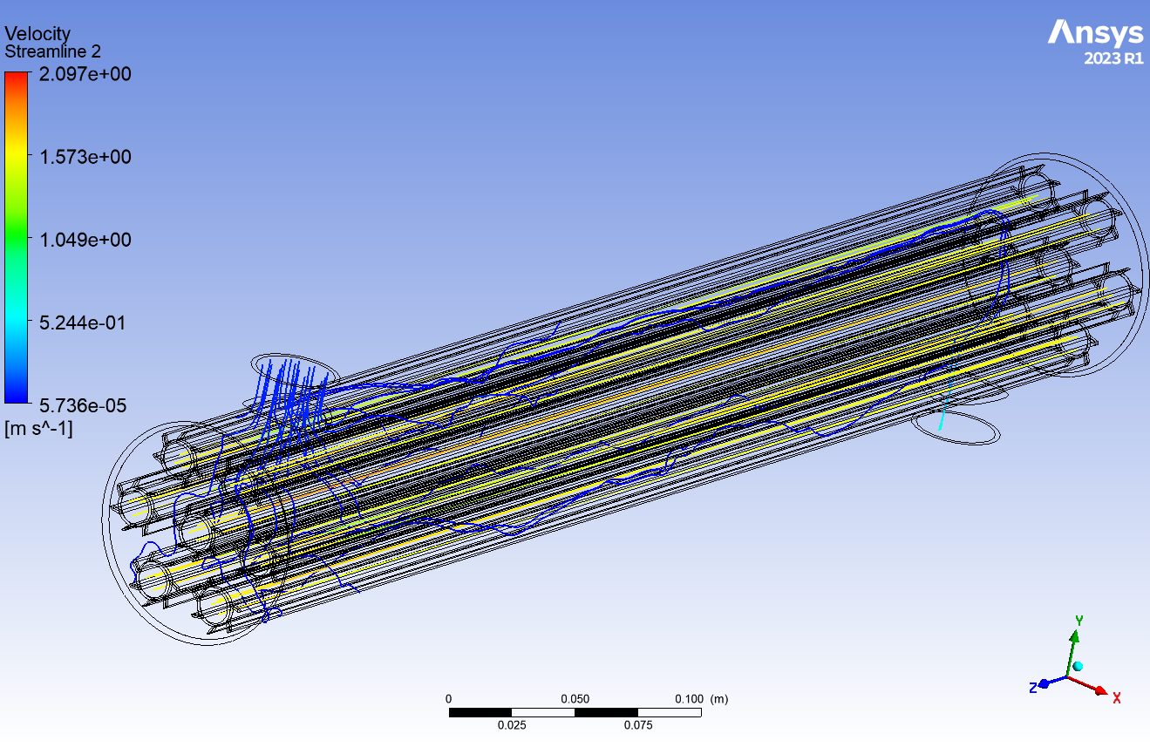
Task: Click the legend value 1.573e+00
Action: pos(85,157)
